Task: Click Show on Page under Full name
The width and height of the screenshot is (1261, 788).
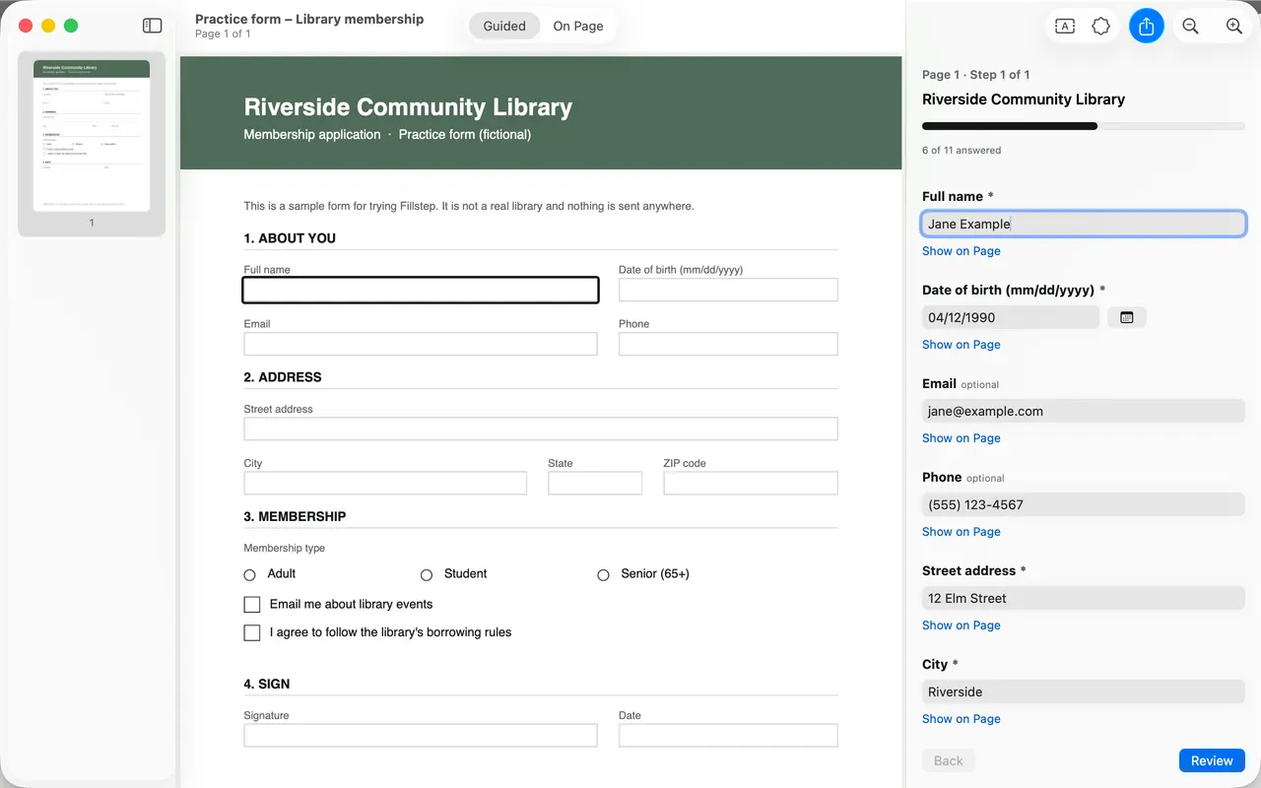Action: click(962, 251)
